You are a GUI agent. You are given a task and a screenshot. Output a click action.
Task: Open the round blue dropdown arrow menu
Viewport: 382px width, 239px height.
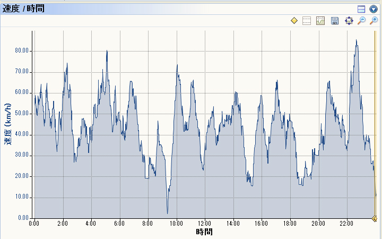[373, 9]
